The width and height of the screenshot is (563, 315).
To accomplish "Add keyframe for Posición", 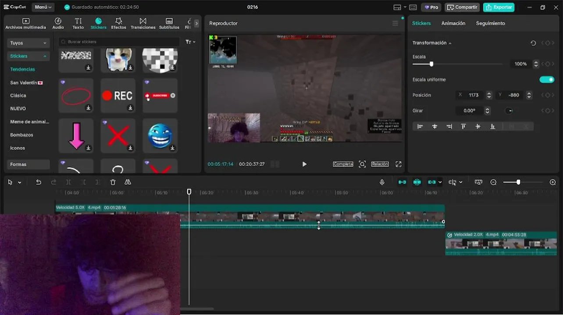I will pyautogui.click(x=548, y=95).
